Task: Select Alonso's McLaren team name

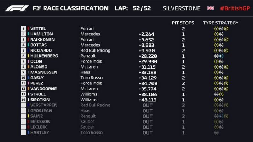Action: coord(89,67)
